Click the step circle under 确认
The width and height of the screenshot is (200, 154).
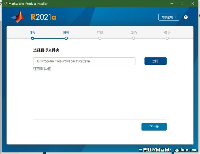167,38
